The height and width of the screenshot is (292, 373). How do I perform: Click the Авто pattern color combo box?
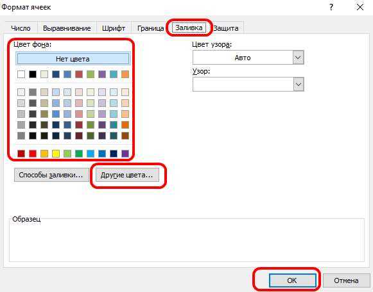coord(248,58)
